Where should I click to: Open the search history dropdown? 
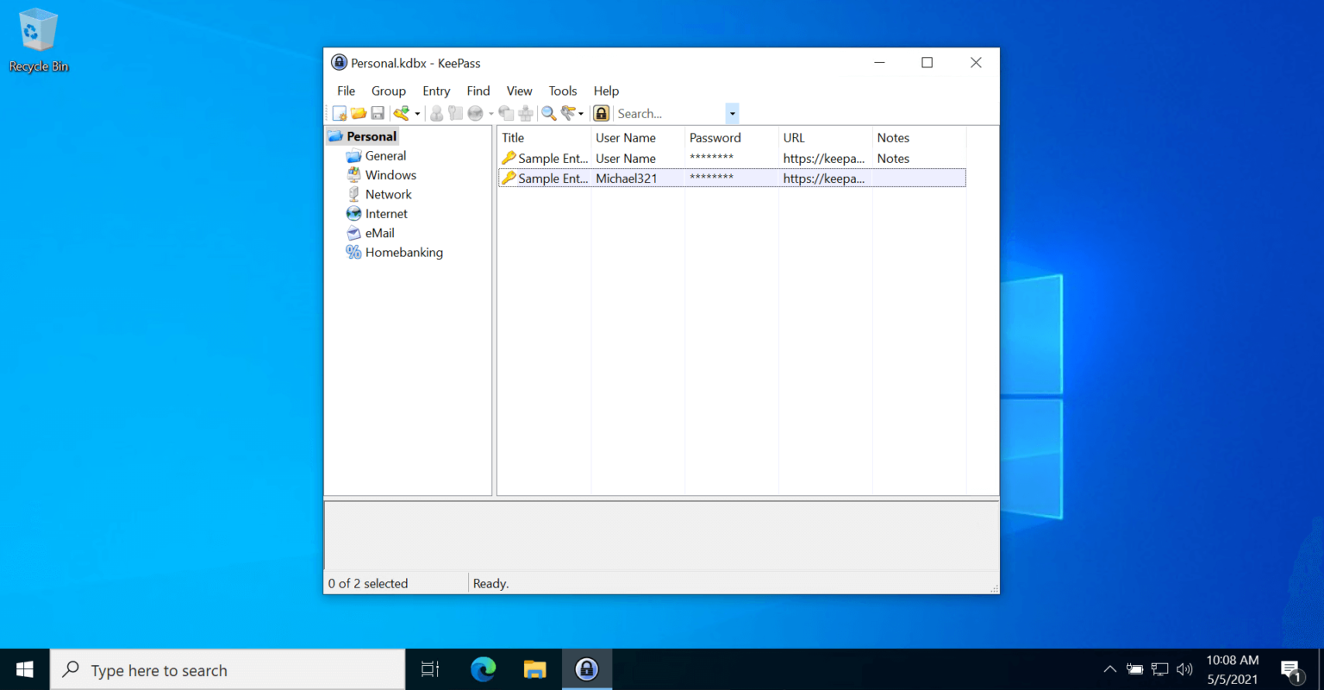pos(732,113)
